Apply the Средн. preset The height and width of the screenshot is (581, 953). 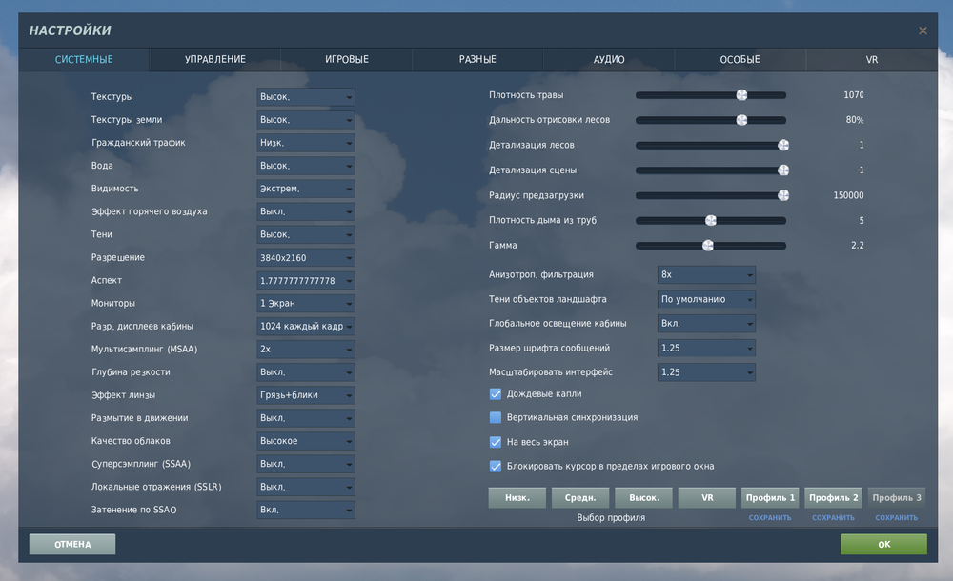[x=580, y=498]
